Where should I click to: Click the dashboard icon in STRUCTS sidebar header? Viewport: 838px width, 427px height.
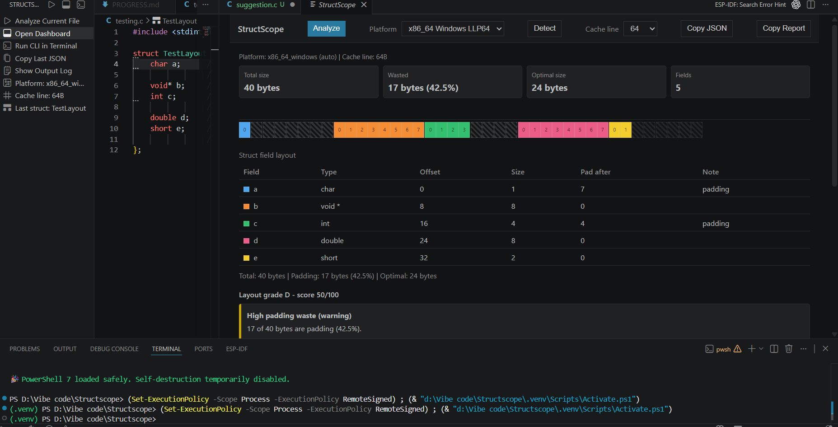click(x=66, y=5)
